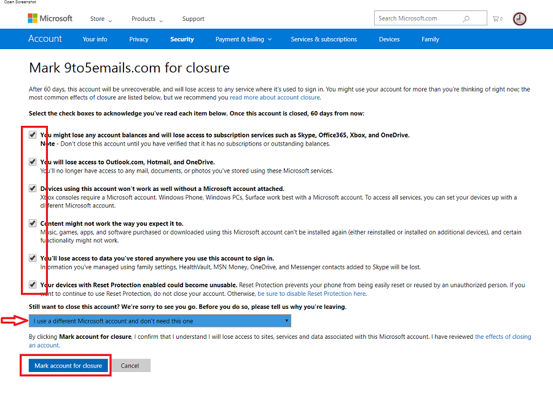Open the shopping cart icon
This screenshot has height=399, width=553.
(497, 18)
